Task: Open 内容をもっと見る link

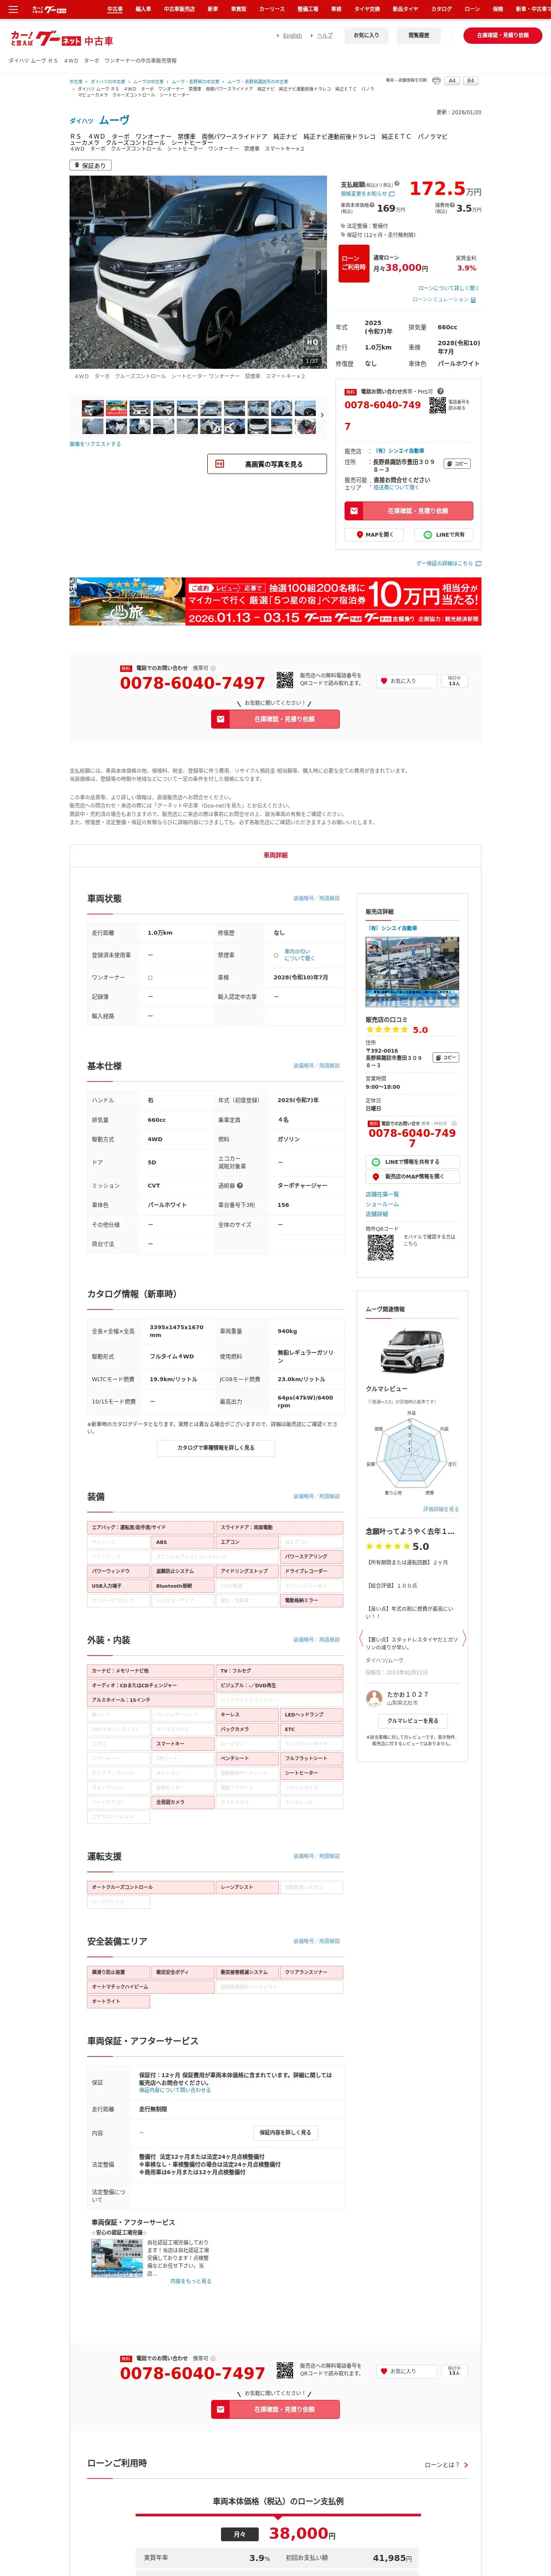Action: coord(191,2281)
